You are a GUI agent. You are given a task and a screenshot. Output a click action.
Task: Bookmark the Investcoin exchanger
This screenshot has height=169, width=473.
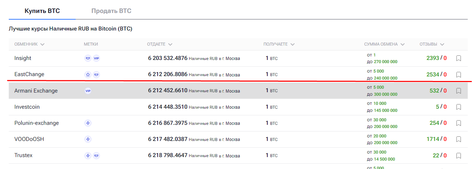point(459,107)
